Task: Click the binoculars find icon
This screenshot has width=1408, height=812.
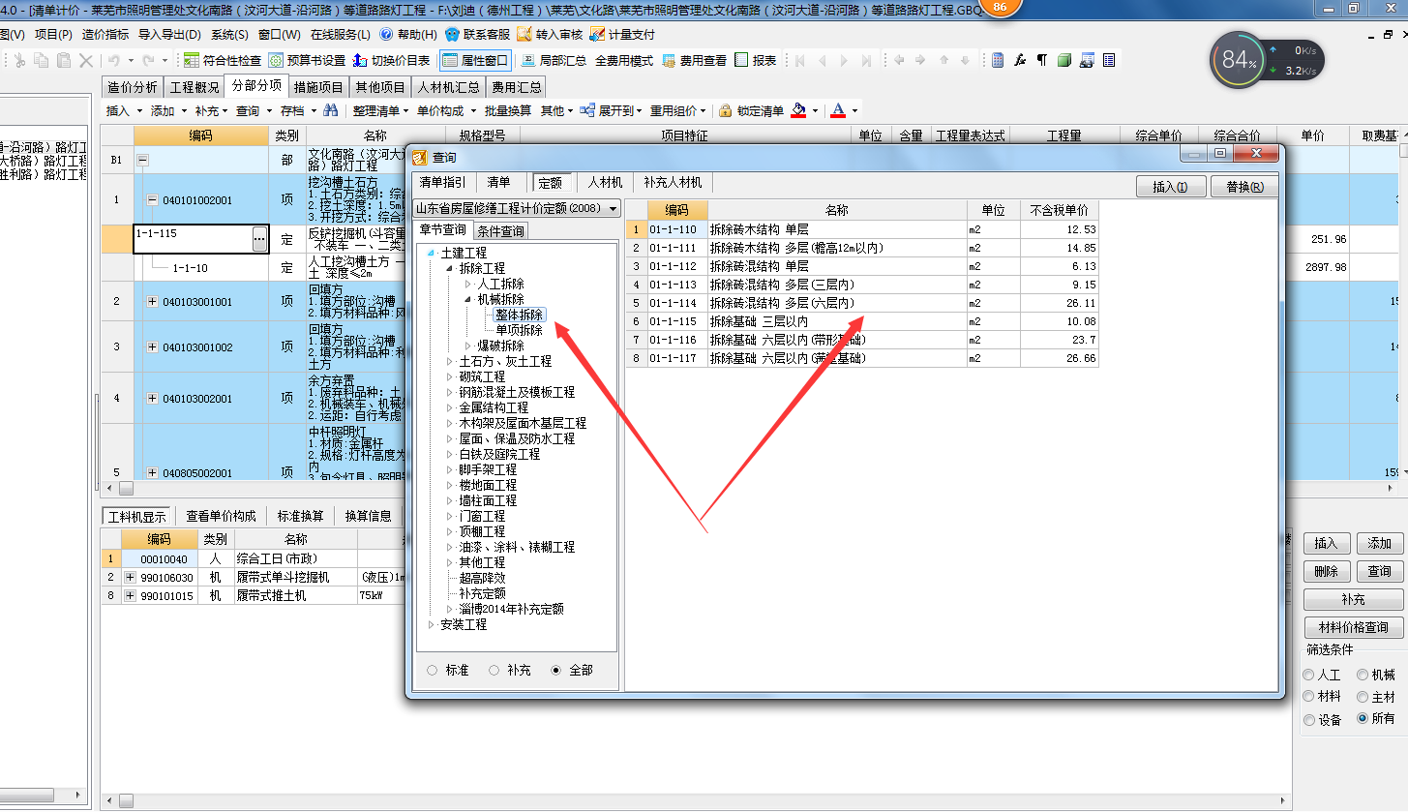Action: [x=330, y=110]
